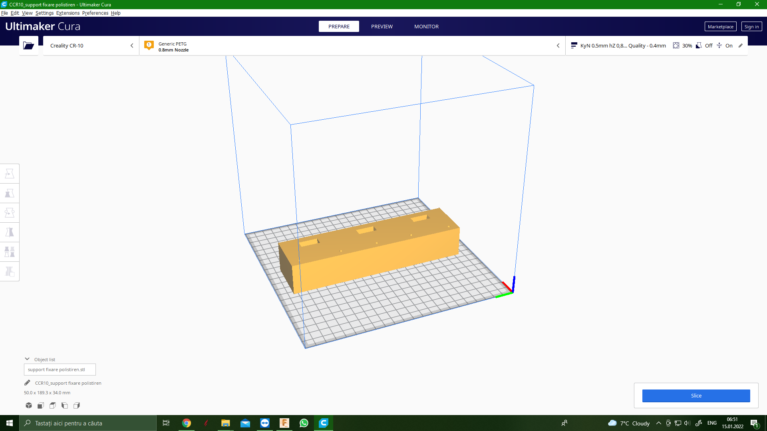The height and width of the screenshot is (431, 767).
Task: Expand Creality CR-10 printer selector
Action: point(91,45)
